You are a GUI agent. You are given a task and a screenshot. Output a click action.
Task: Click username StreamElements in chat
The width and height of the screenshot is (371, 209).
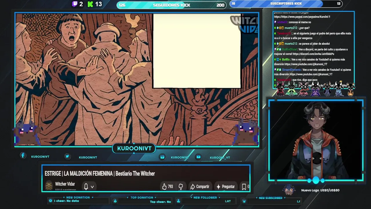(x=291, y=70)
